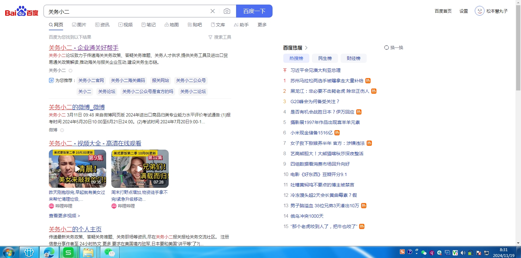Screen dimensions: 521x258
Task: Expand 查看更多视频 link
Action: click(x=64, y=216)
